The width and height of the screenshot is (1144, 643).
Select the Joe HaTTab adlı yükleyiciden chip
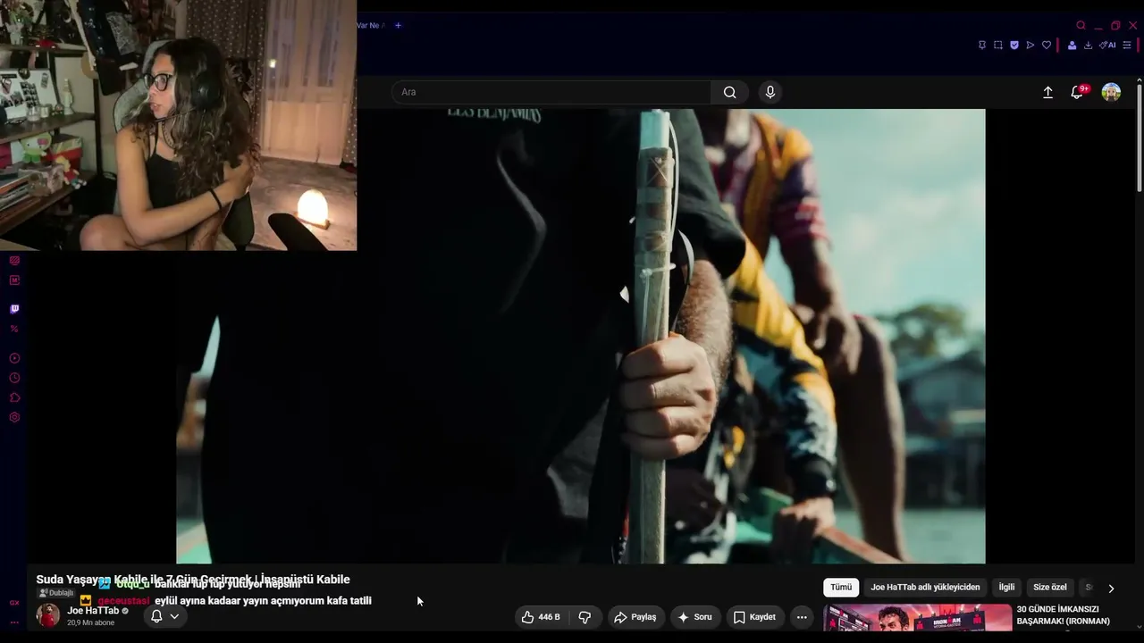pyautogui.click(x=925, y=588)
